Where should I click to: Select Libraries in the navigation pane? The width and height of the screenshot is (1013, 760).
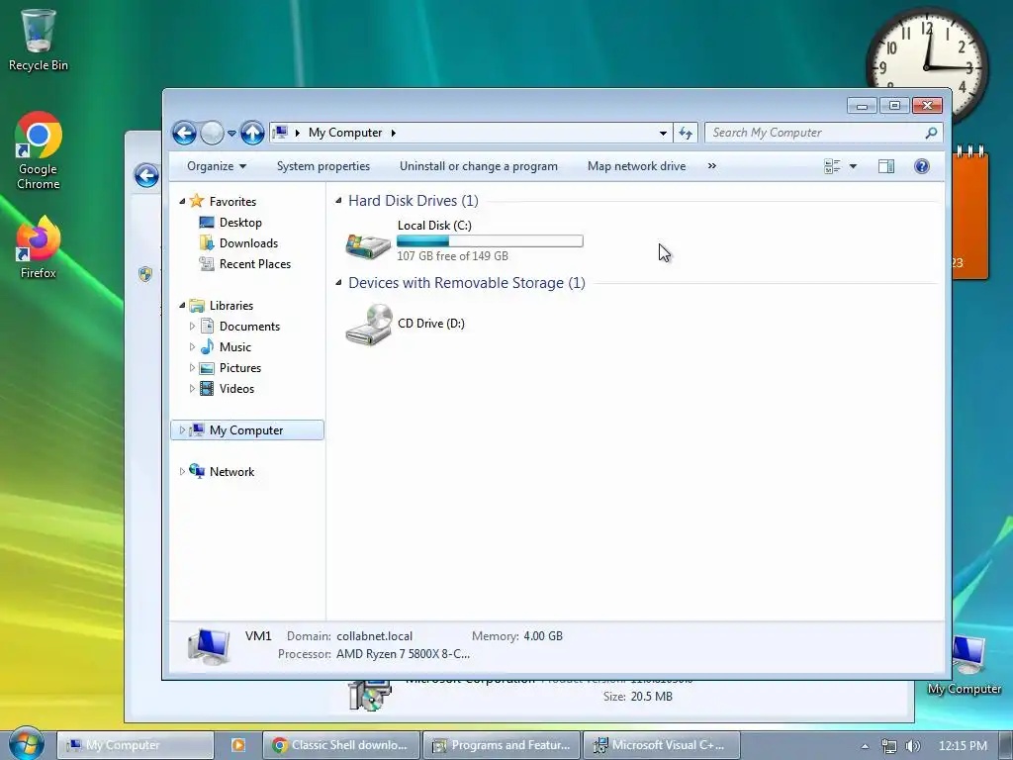tap(231, 306)
